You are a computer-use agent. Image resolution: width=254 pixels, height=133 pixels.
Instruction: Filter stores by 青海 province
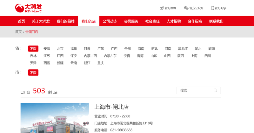pyautogui.click(x=140, y=56)
